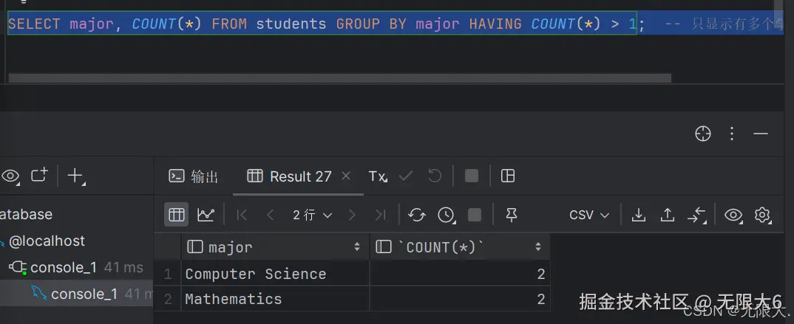Click the export data download icon
The image size is (794, 324).
[639, 215]
